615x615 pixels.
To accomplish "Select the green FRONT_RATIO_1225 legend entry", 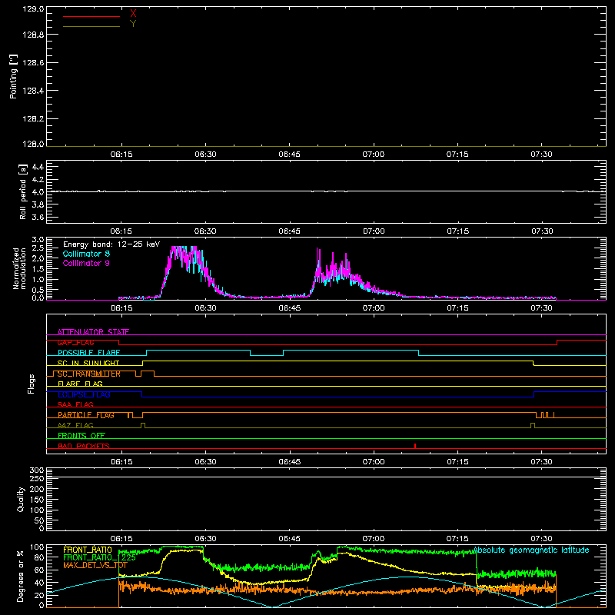I will (99, 557).
